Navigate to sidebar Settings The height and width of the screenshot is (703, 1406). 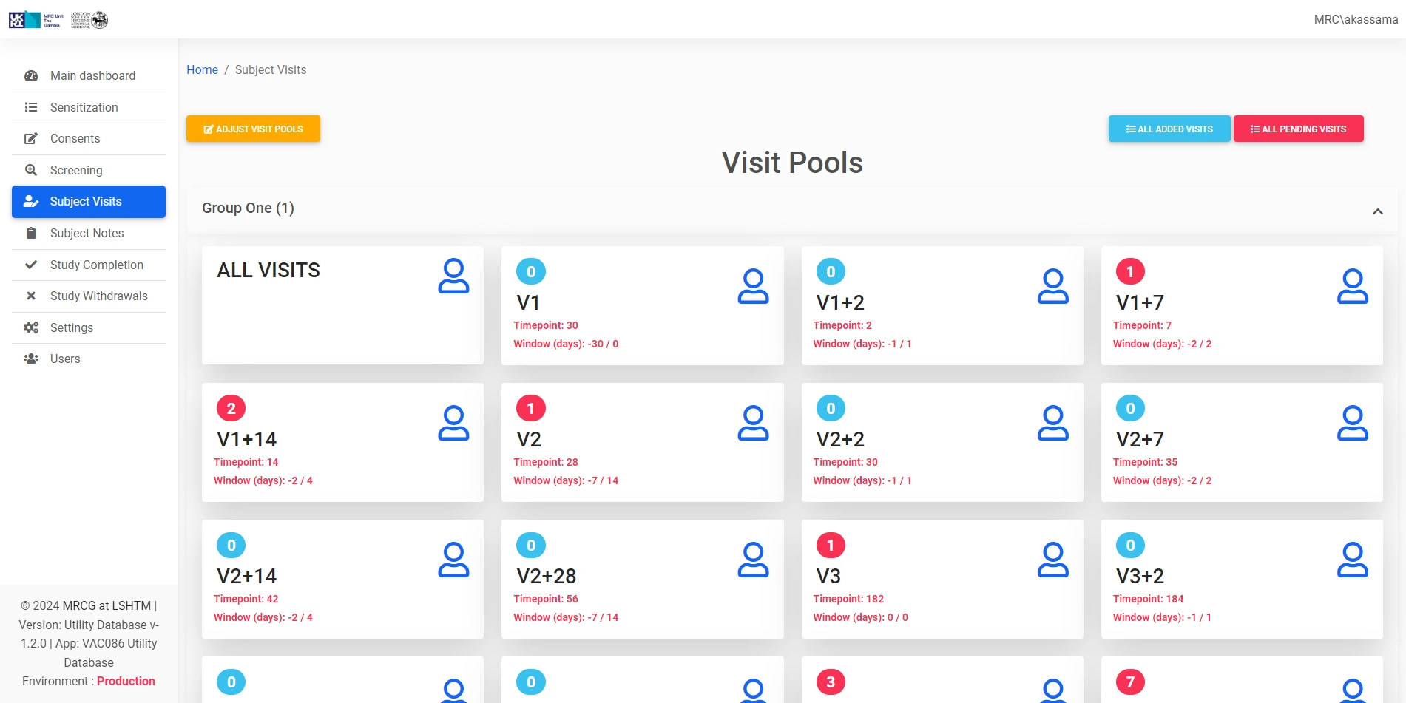click(71, 328)
